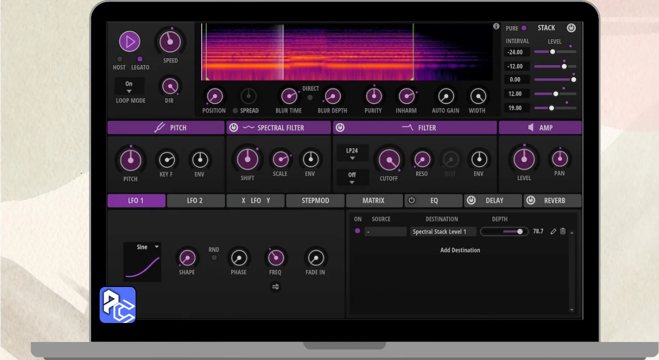The image size is (659, 360).
Task: Switch to the LFO 2 tab
Action: click(x=195, y=201)
